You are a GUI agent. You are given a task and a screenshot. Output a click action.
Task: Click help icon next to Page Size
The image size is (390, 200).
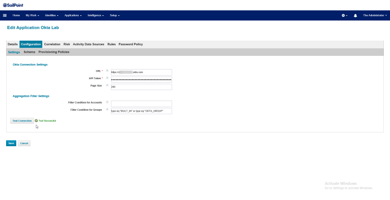click(x=107, y=85)
